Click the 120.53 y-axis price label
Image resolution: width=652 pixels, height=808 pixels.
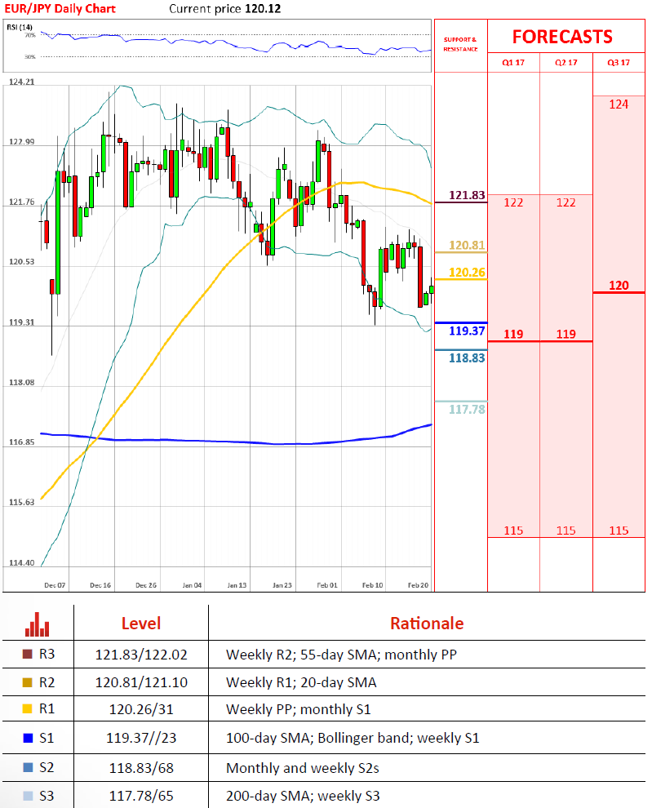tap(22, 262)
